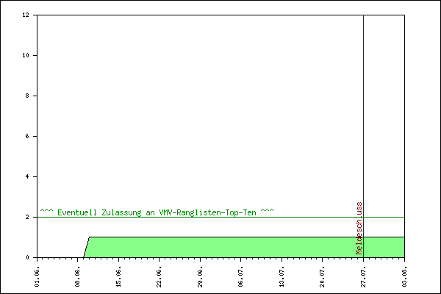Click the 22.06. date axis label

tap(159, 277)
